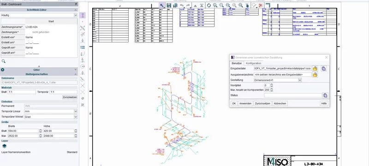Select the arrow pointer tool in toolbar
This screenshot has height=166, width=369.
pos(162,6)
